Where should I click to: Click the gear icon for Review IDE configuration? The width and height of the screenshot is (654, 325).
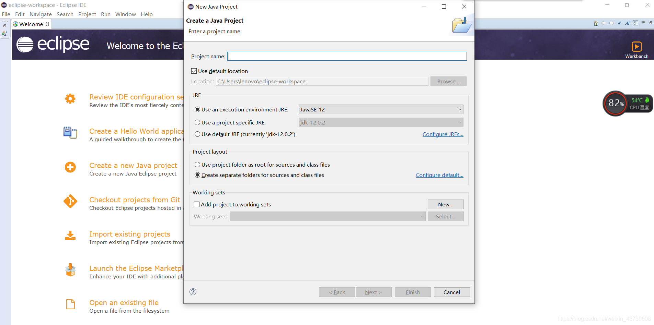tap(70, 99)
